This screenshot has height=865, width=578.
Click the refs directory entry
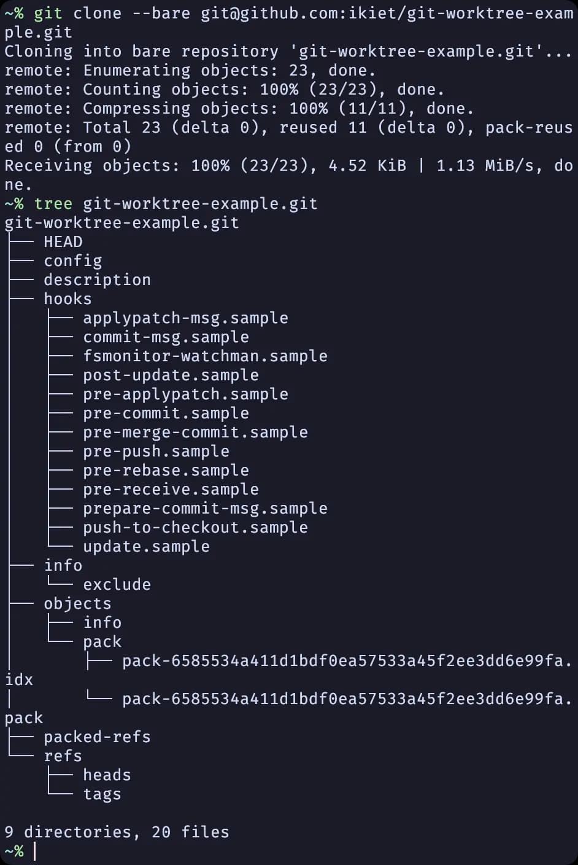point(63,756)
